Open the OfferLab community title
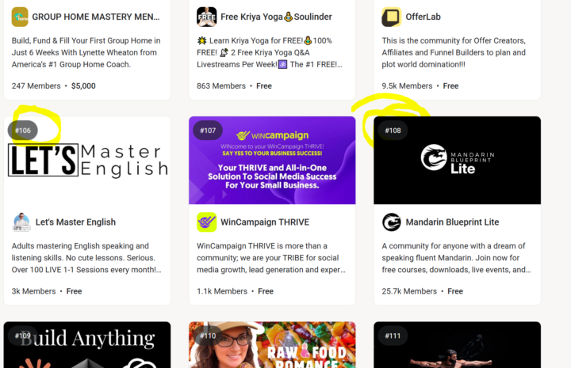Viewport: 571px width, 368px height. [423, 17]
